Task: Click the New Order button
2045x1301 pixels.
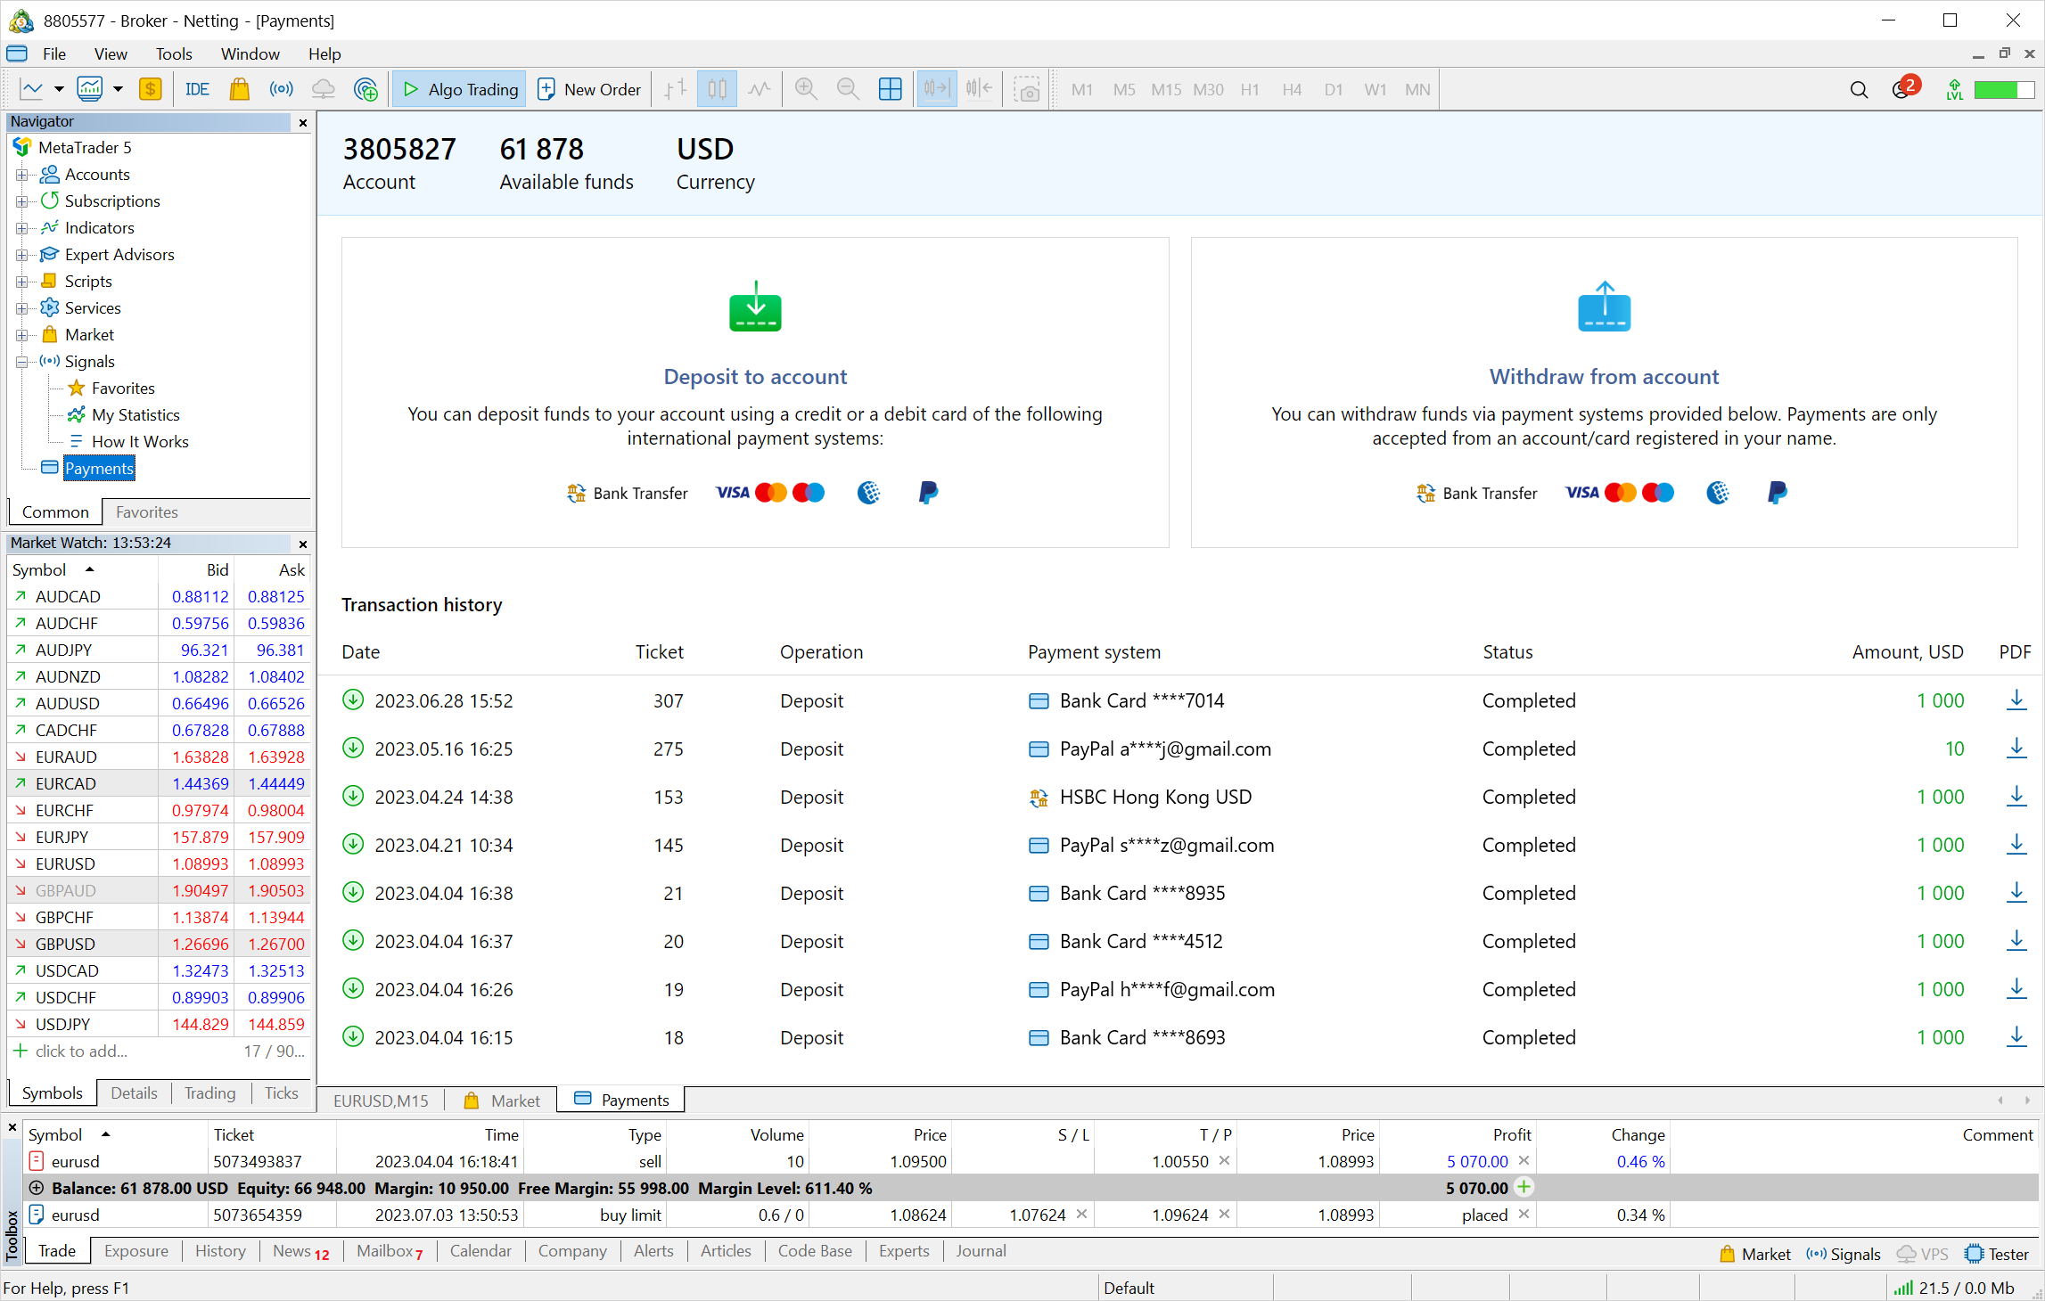Action: (590, 89)
